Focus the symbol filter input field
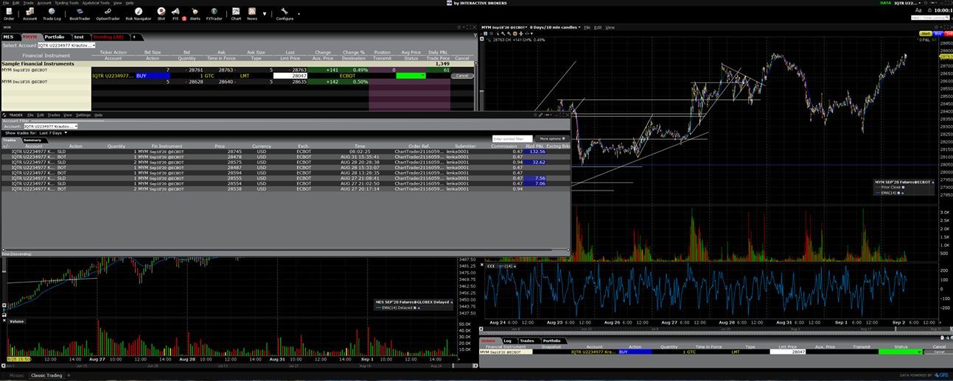This screenshot has height=381, width=953. (512, 138)
